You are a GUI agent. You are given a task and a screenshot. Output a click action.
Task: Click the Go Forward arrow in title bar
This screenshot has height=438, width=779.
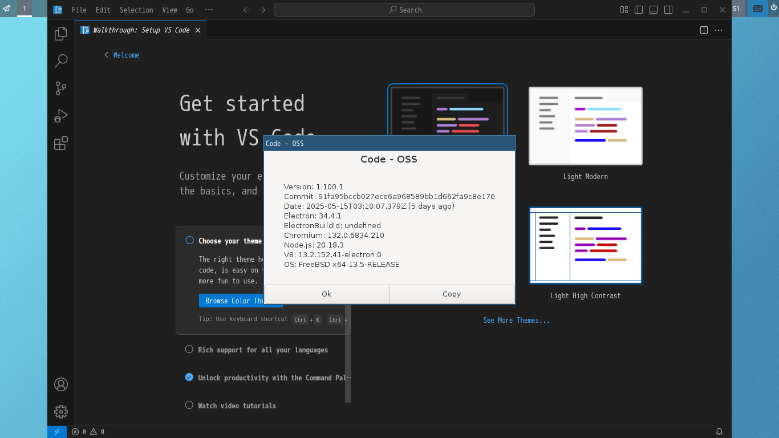pyautogui.click(x=262, y=10)
